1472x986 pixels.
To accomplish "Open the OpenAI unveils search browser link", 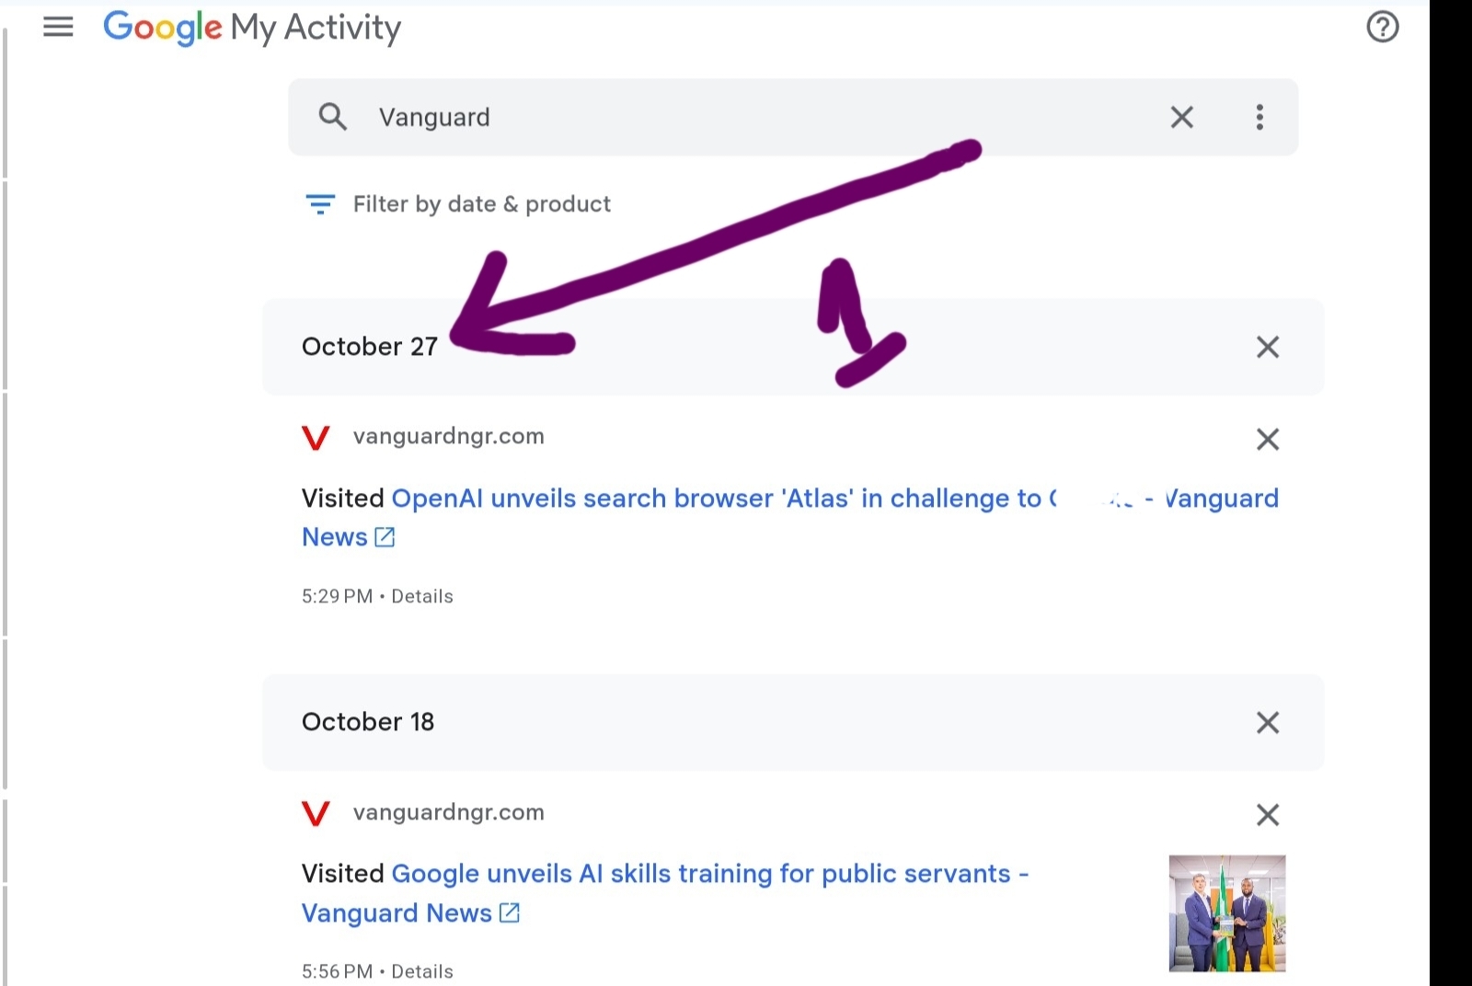I will (x=789, y=517).
